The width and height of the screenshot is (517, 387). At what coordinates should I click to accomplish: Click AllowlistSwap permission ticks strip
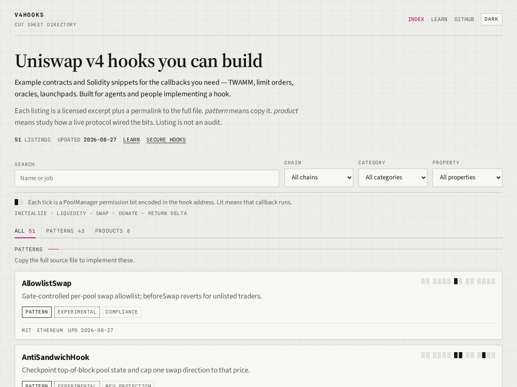pyautogui.click(x=458, y=281)
